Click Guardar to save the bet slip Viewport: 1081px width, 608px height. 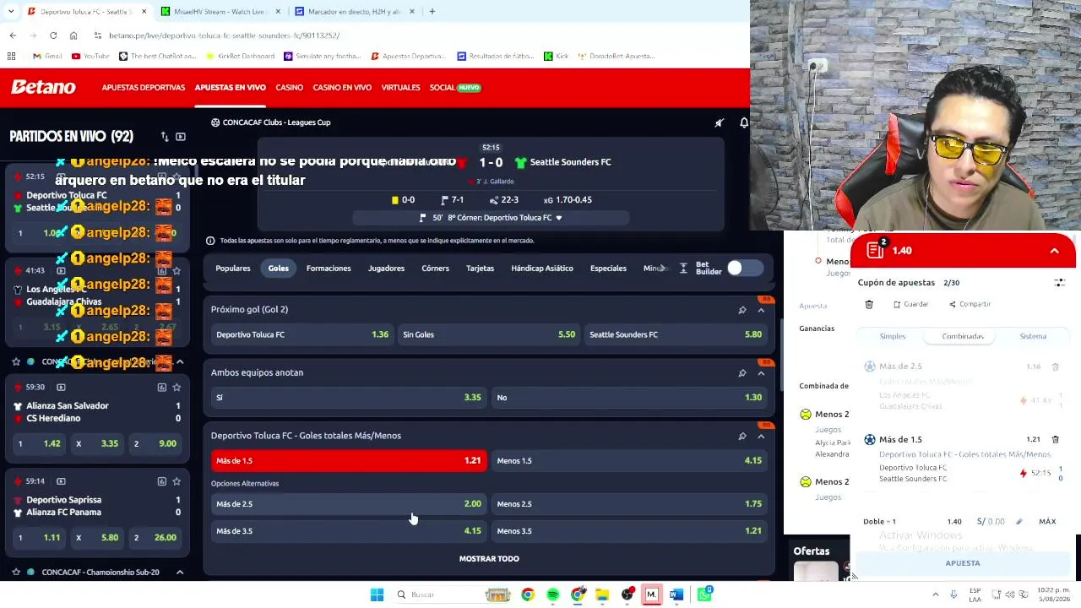pyautogui.click(x=910, y=304)
